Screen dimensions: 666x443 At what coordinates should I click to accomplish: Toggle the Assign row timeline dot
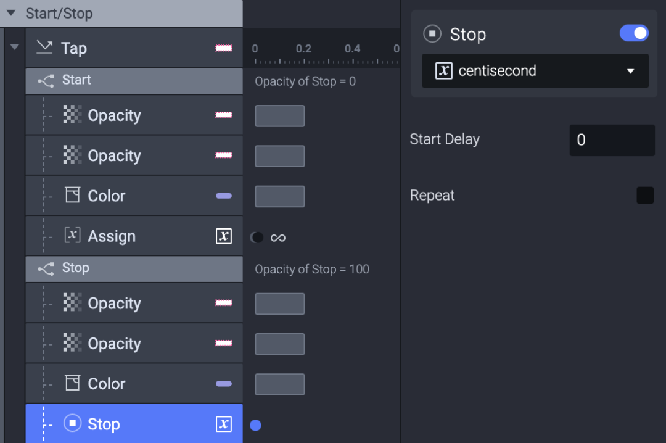(257, 237)
